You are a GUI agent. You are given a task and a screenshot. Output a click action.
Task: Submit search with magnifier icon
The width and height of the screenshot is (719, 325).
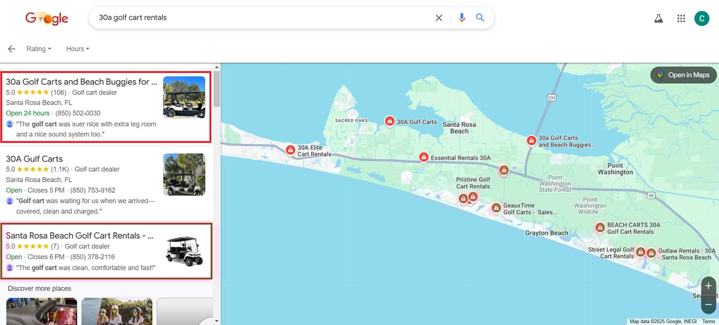480,18
